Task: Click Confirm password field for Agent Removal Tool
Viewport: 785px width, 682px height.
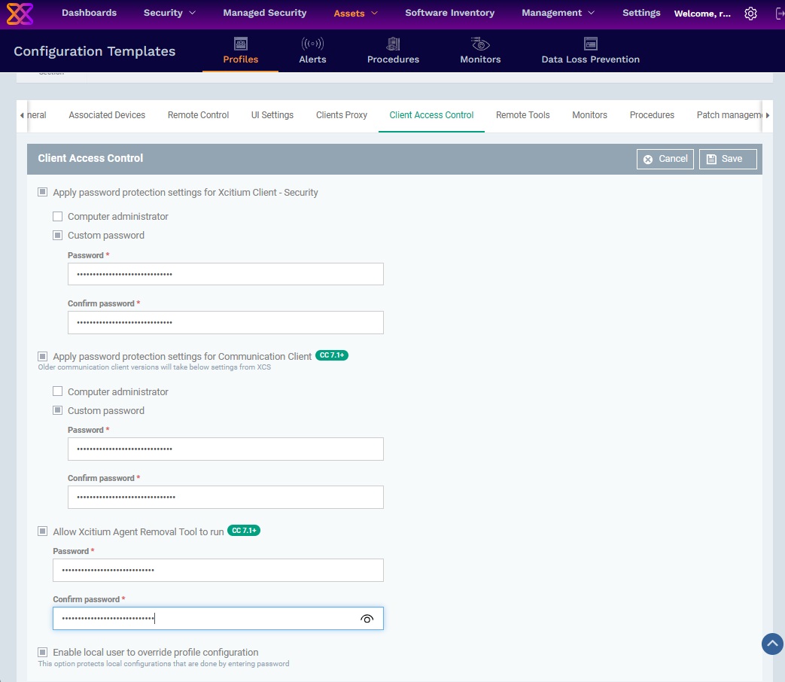Action: 218,619
